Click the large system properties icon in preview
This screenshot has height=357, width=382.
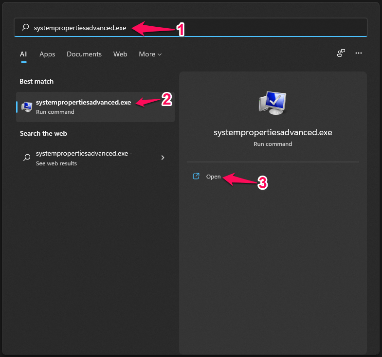click(273, 102)
